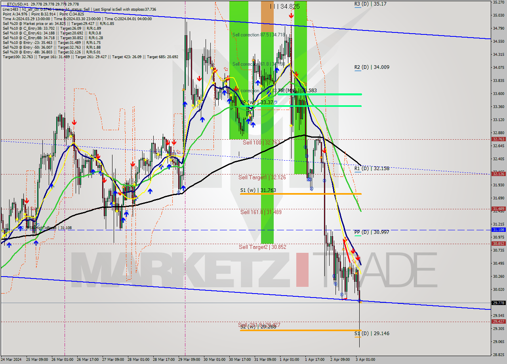Image resolution: width=507 pixels, height=364 pixels.
Task: Select the Time A:2024.03.29 13:00:00 info line
Action: pos(77,19)
